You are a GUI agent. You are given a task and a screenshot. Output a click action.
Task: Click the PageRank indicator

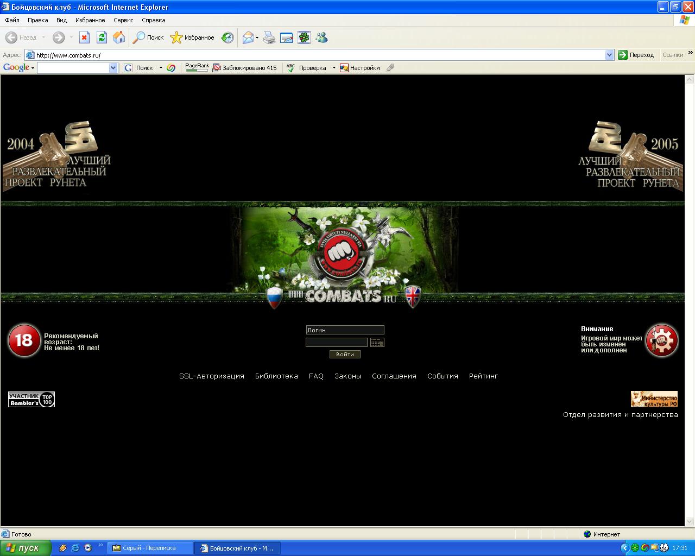(x=197, y=67)
